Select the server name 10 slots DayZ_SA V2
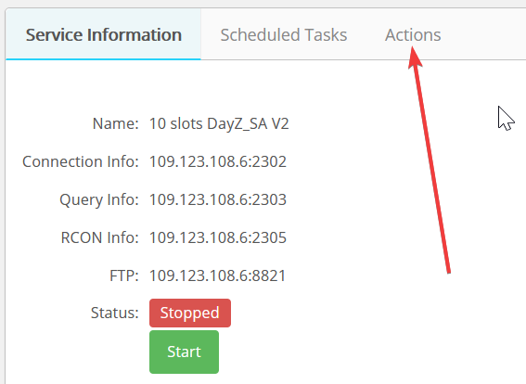Image resolution: width=526 pixels, height=384 pixels. [x=219, y=123]
